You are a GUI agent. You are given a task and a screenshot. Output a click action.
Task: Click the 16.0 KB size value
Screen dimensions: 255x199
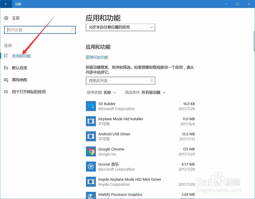click(189, 104)
